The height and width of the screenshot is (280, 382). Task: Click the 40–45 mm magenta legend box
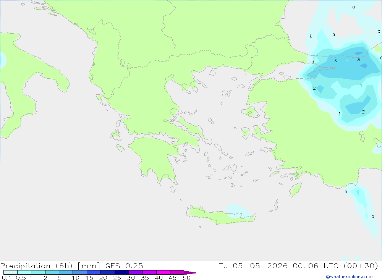point(163,272)
